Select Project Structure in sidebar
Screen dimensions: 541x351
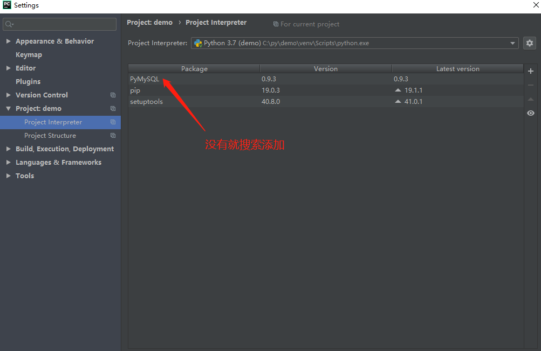tap(50, 136)
